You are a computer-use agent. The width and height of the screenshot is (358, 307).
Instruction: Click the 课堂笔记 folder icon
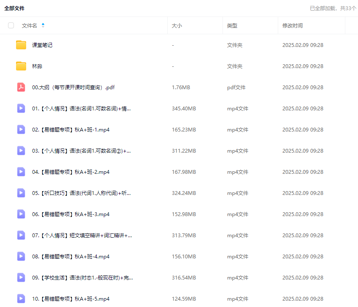21,45
